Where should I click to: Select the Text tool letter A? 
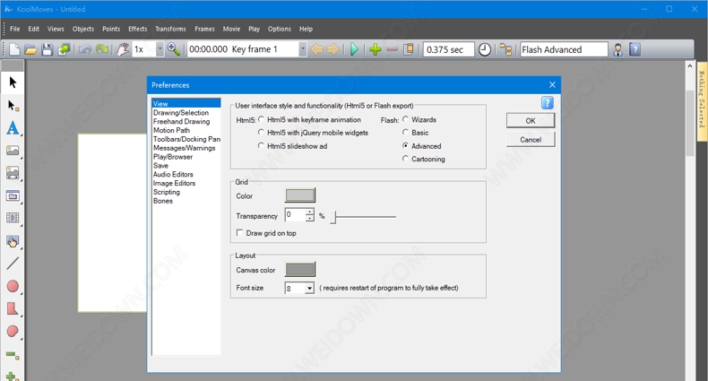click(x=13, y=128)
